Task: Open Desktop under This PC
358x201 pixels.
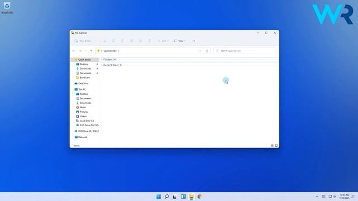Action: point(84,94)
